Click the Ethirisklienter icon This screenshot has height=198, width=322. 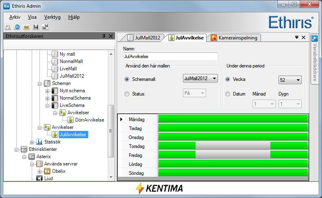(x=24, y=149)
